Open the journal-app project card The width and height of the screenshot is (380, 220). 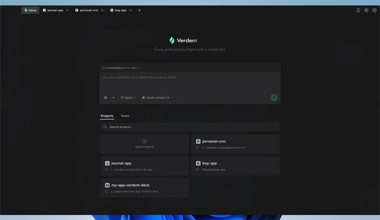click(145, 166)
